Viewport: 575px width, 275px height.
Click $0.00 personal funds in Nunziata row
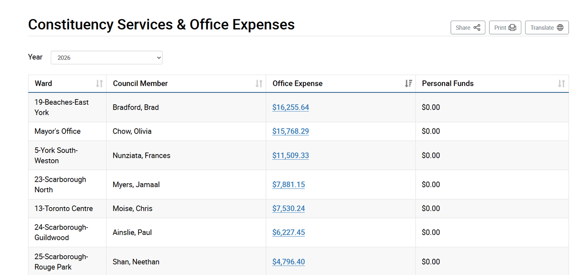pos(431,155)
